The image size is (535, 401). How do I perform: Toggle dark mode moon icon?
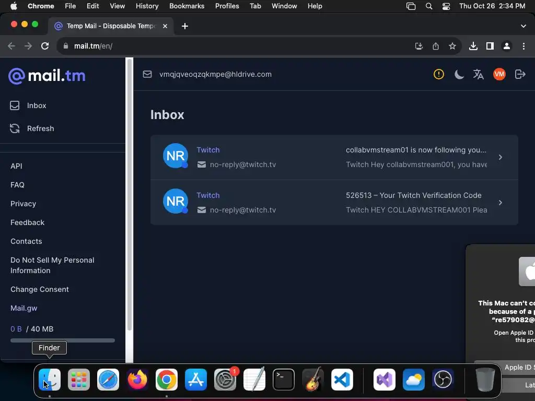459,74
